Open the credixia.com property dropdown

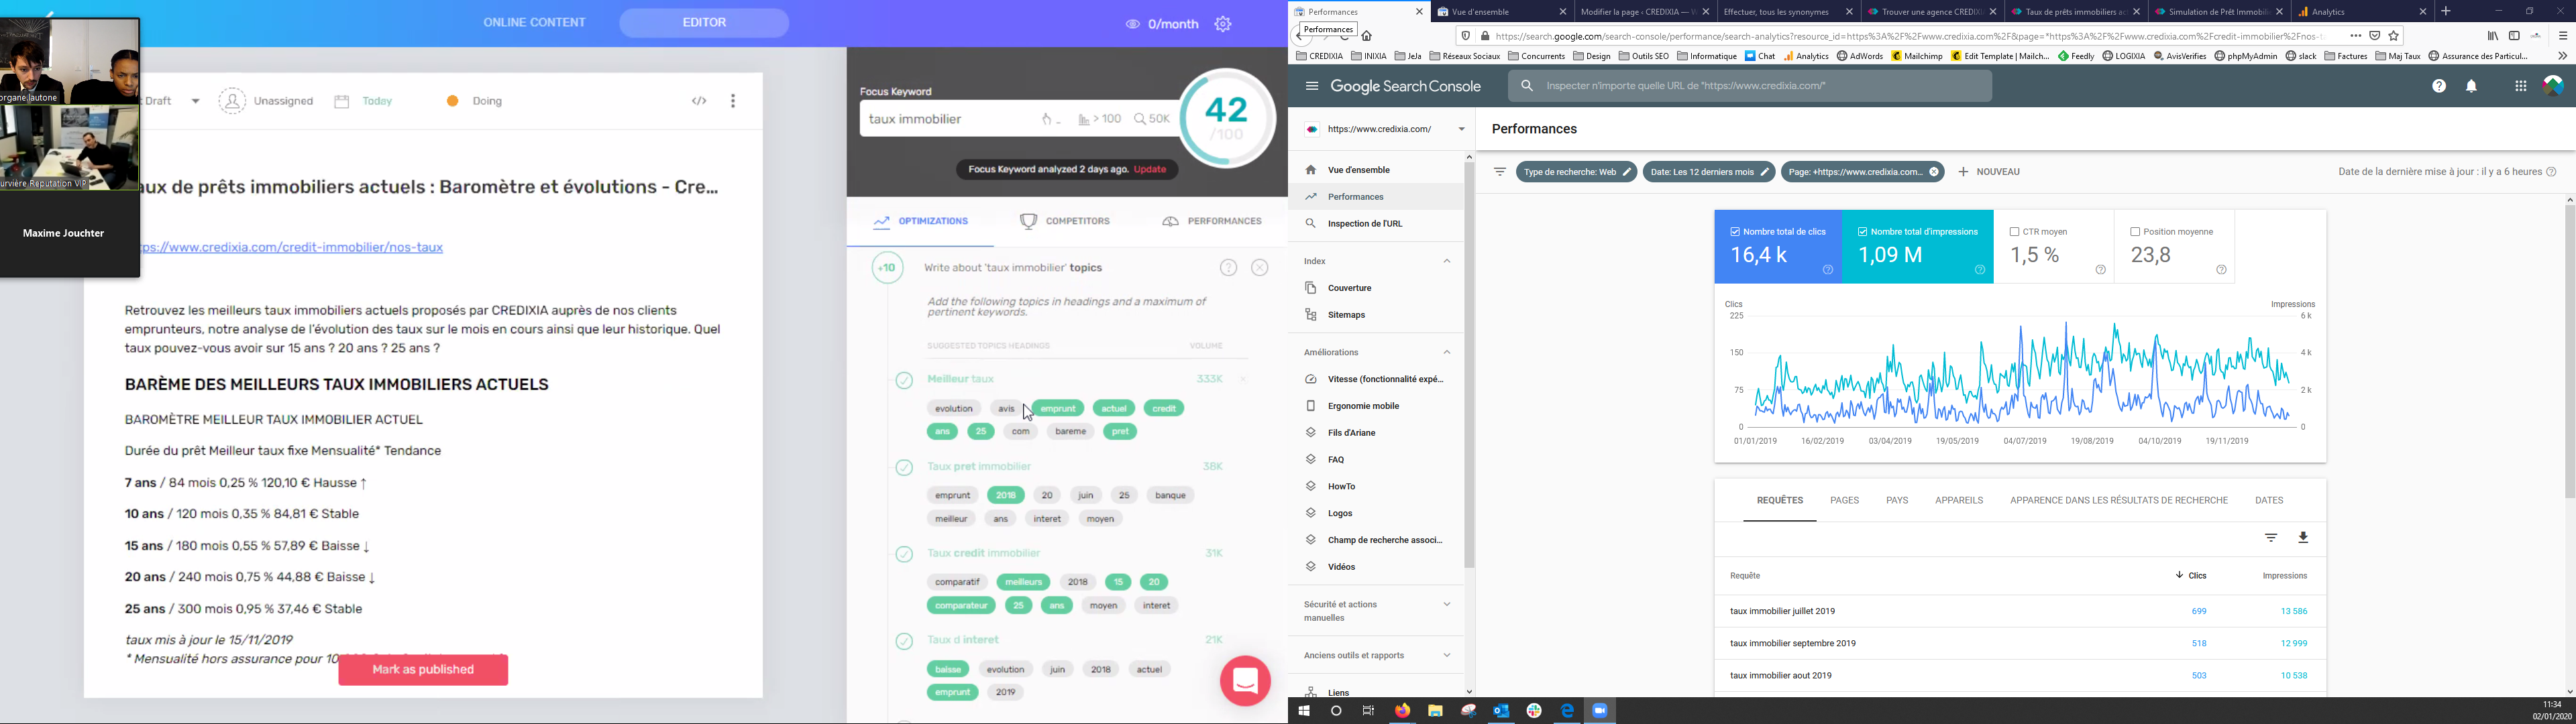pyautogui.click(x=1461, y=129)
